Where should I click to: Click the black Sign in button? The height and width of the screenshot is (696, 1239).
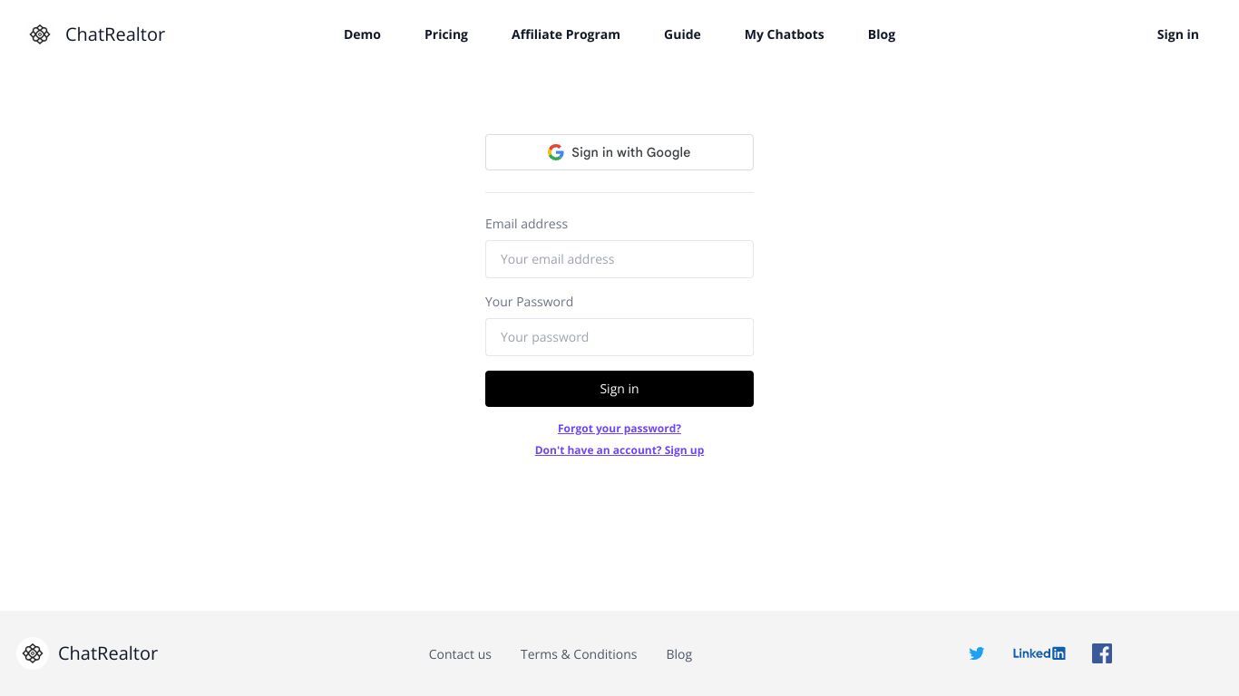[619, 389]
